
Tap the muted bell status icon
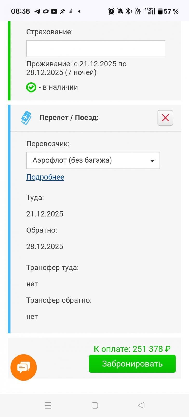click(120, 11)
